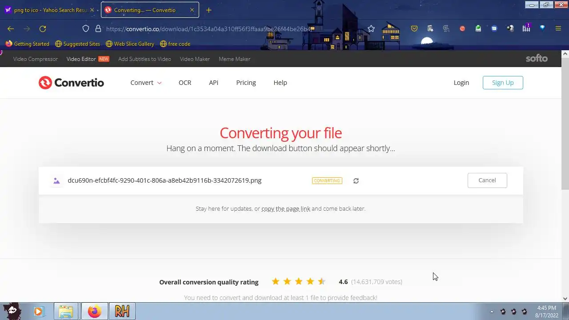569x320 pixels.
Task: Click the blue diamond extension icon
Action: click(x=542, y=28)
